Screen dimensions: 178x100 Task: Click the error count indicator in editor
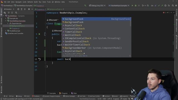pos(164,12)
